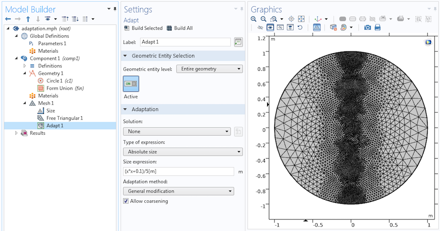Expand the Results node in the tree

(17, 133)
